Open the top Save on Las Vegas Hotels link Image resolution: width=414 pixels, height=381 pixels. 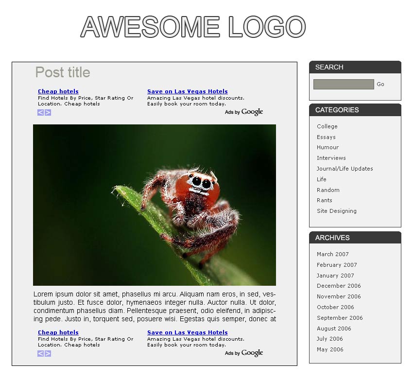(x=188, y=91)
